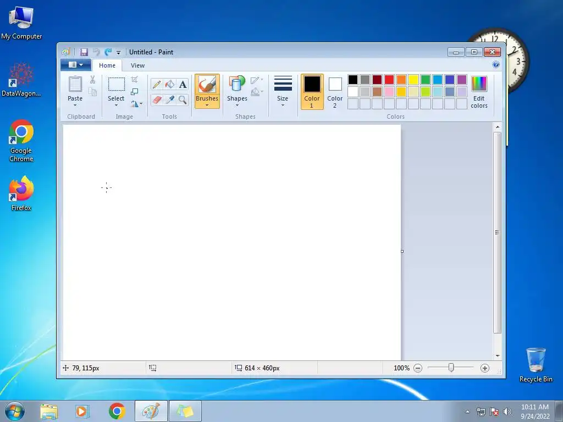The image size is (563, 422).
Task: Click the Copy icon in Clipboard group
Action: (92, 92)
